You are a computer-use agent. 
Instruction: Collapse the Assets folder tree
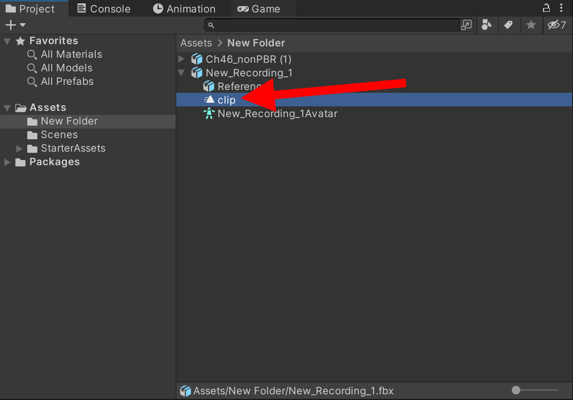pyautogui.click(x=7, y=108)
